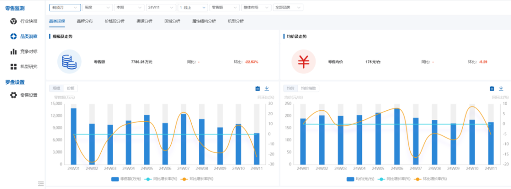
Task: Toggle 环比增长率 legend in the sales chart
Action: coord(197,179)
